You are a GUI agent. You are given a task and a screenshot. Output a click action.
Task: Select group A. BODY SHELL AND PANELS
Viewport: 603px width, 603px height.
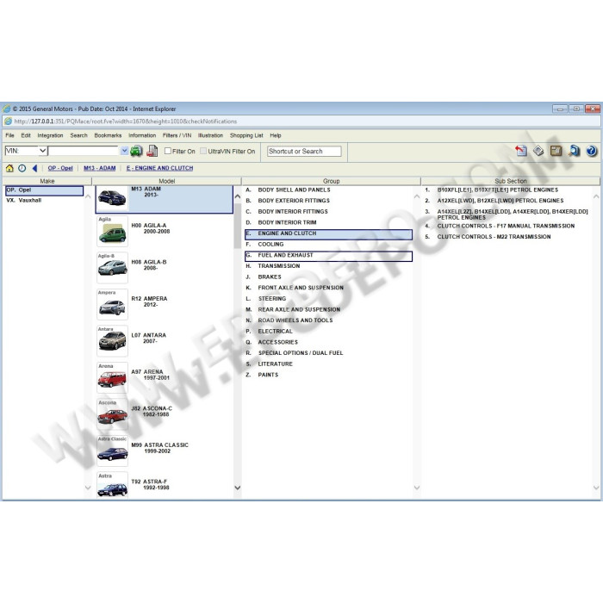click(x=288, y=190)
